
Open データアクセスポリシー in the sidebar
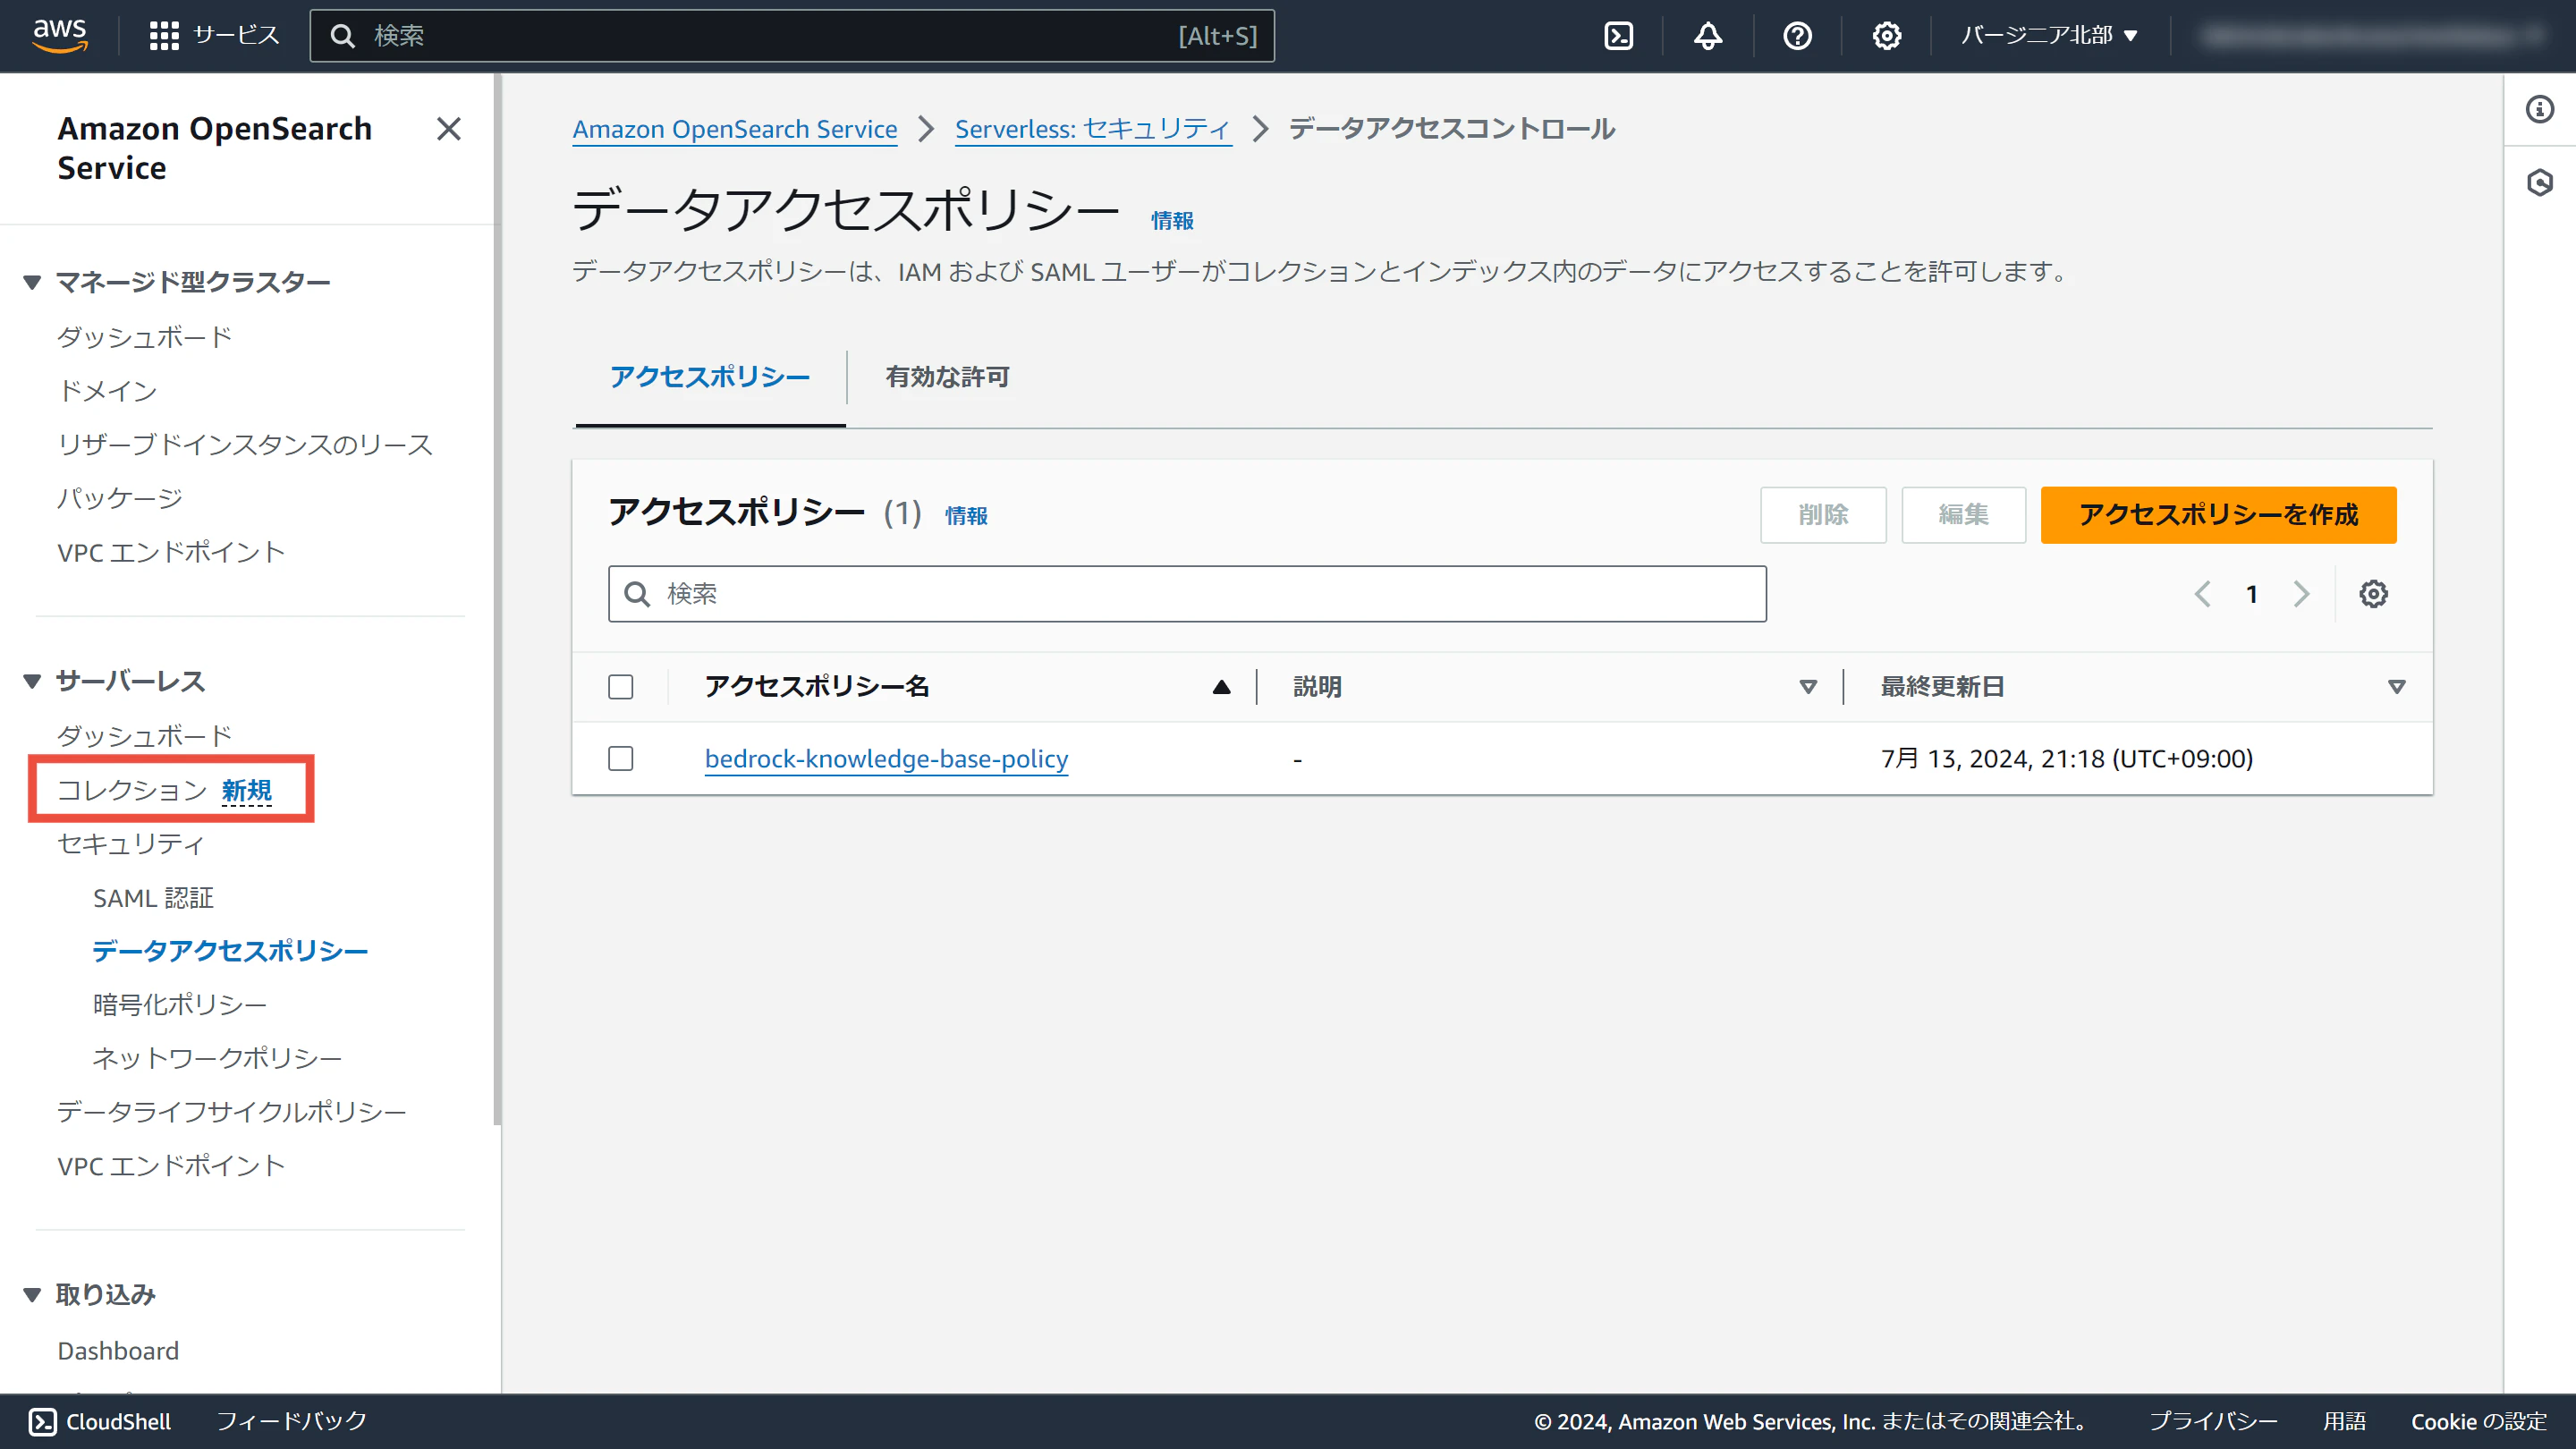[230, 951]
